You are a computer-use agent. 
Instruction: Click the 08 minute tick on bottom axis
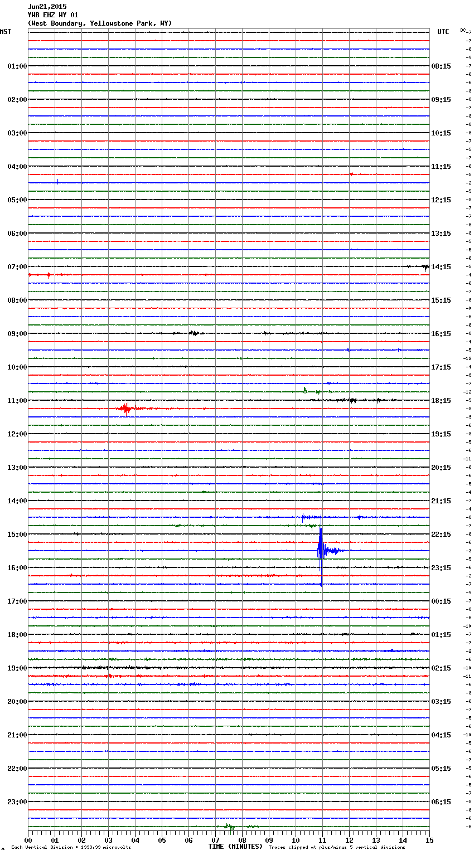[242, 840]
